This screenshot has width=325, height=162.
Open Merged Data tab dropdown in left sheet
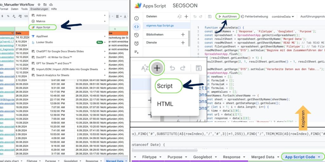pyautogui.click(x=126, y=161)
